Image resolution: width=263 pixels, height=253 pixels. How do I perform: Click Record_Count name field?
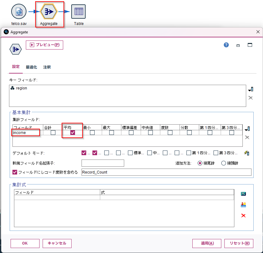[167, 172]
